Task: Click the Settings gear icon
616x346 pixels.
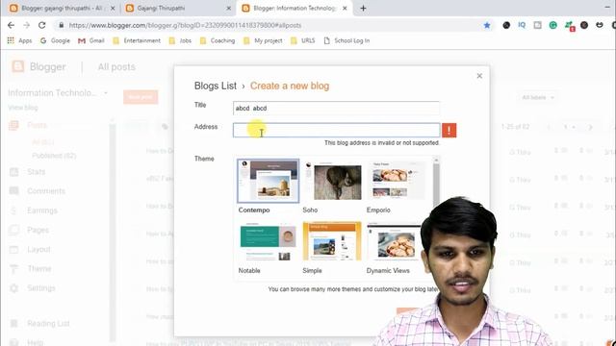Action: [x=13, y=288]
